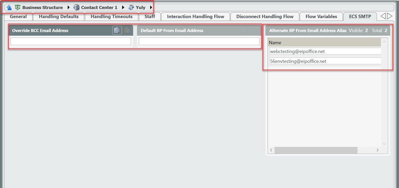
Task: Select the Flow Variables tab
Action: point(321,17)
